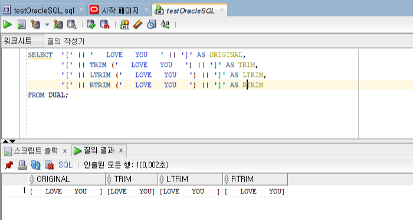Select the LTRIM result cell value
This screenshot has height=220, width=413.
(190, 191)
